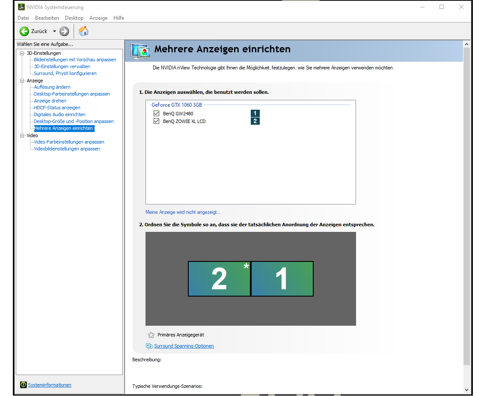Maximize the NVIDIA Systemsteuerung window
493x396 pixels.
tap(442, 7)
